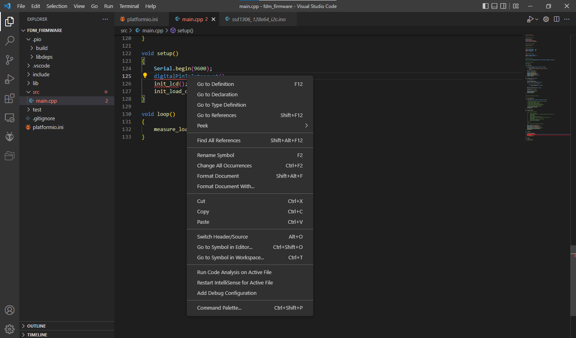This screenshot has height=338, width=576.
Task: Click the code minimap overview
Action: (547, 88)
